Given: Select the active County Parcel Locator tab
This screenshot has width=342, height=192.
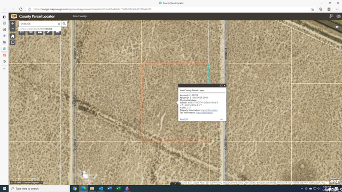Looking at the screenshot, I should (x=4, y=49).
